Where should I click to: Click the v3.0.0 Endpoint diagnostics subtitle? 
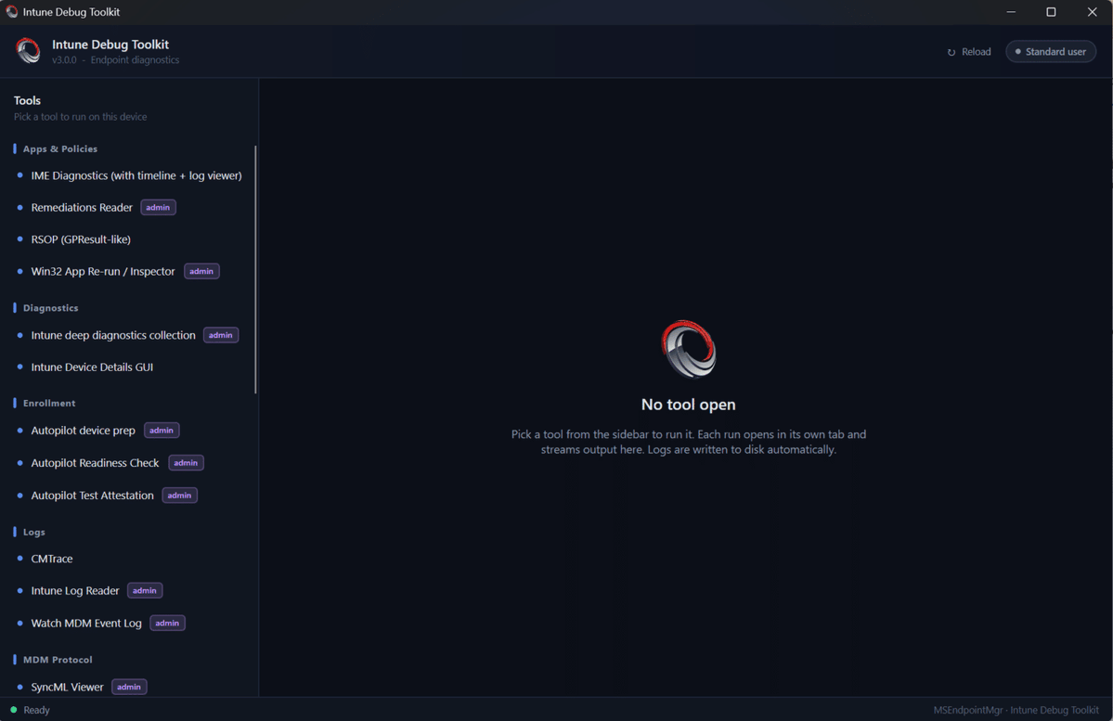(116, 60)
